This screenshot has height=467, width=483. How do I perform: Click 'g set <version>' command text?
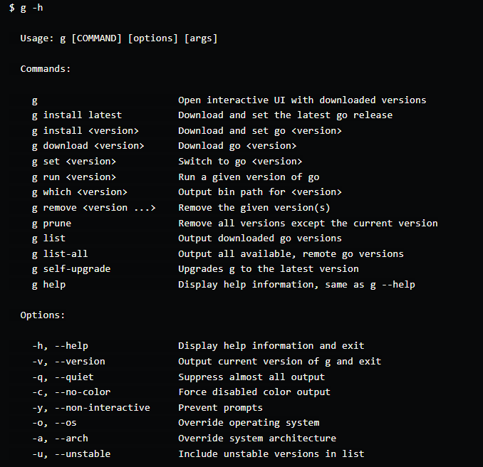pyautogui.click(x=74, y=162)
